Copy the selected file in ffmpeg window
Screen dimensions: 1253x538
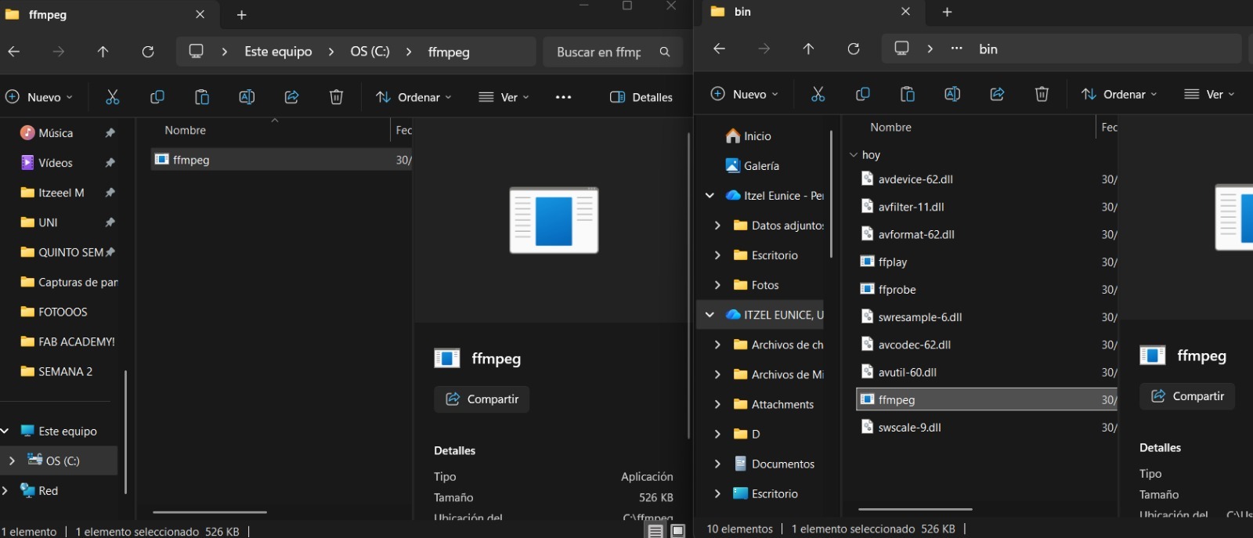tap(157, 97)
